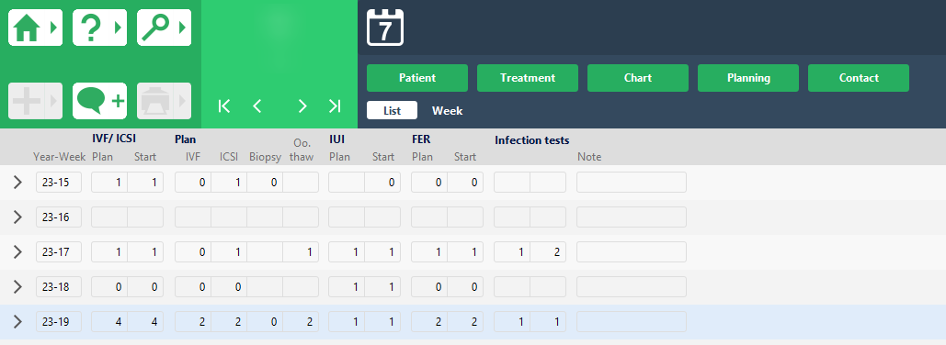Switch to the Week view tab
Screen dimensions: 946x345
point(448,111)
